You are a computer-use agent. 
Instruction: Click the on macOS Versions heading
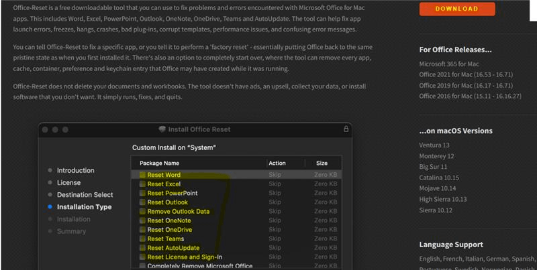coord(456,131)
